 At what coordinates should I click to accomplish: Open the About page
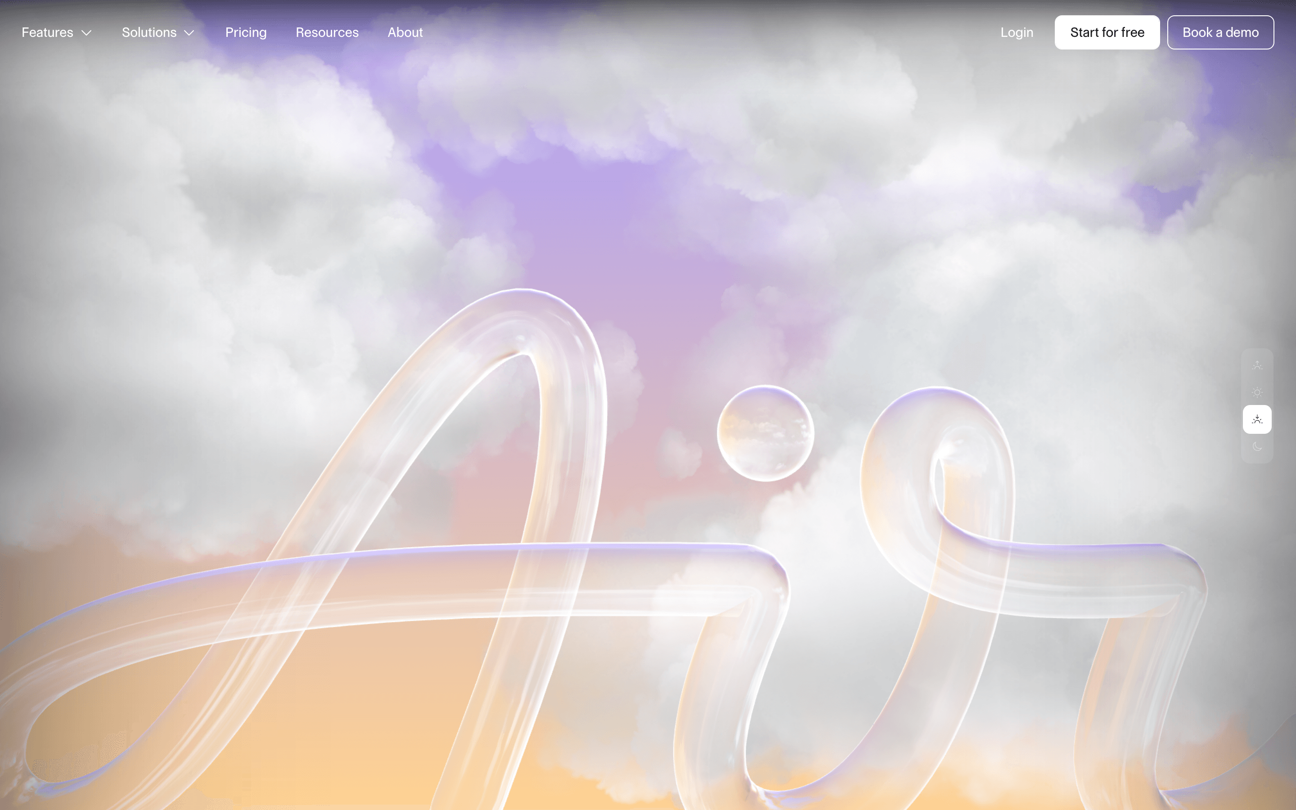pos(405,32)
